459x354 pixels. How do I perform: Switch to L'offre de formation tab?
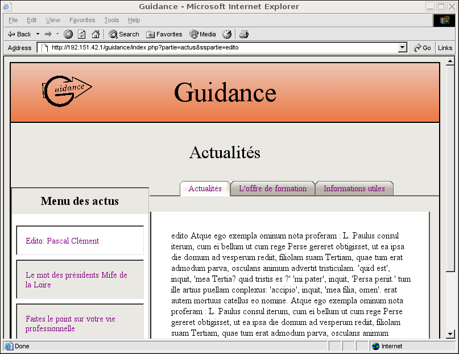click(x=272, y=188)
